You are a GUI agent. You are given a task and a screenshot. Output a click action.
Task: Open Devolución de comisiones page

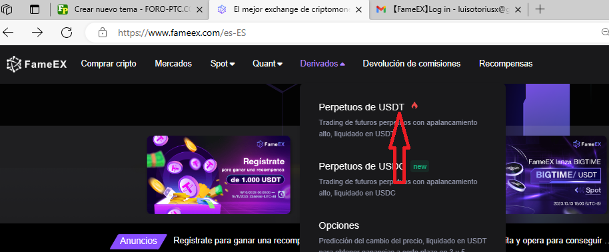[x=411, y=64]
